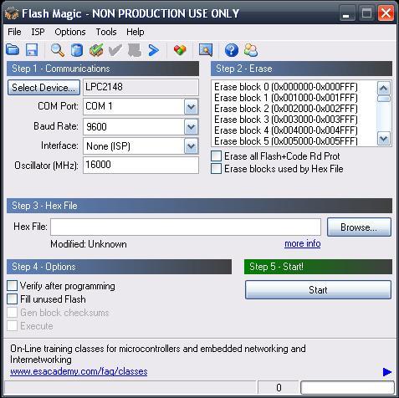
Task: Click the magnifying glass Blank Check icon
Action: [58, 50]
